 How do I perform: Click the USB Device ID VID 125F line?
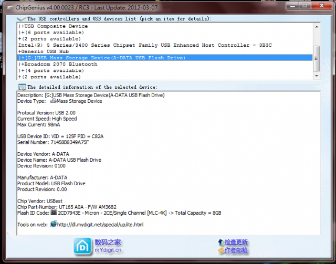(60, 136)
